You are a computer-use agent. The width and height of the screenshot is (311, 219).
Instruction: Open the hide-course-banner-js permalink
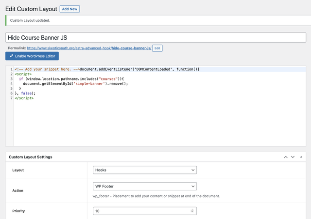(x=89, y=48)
